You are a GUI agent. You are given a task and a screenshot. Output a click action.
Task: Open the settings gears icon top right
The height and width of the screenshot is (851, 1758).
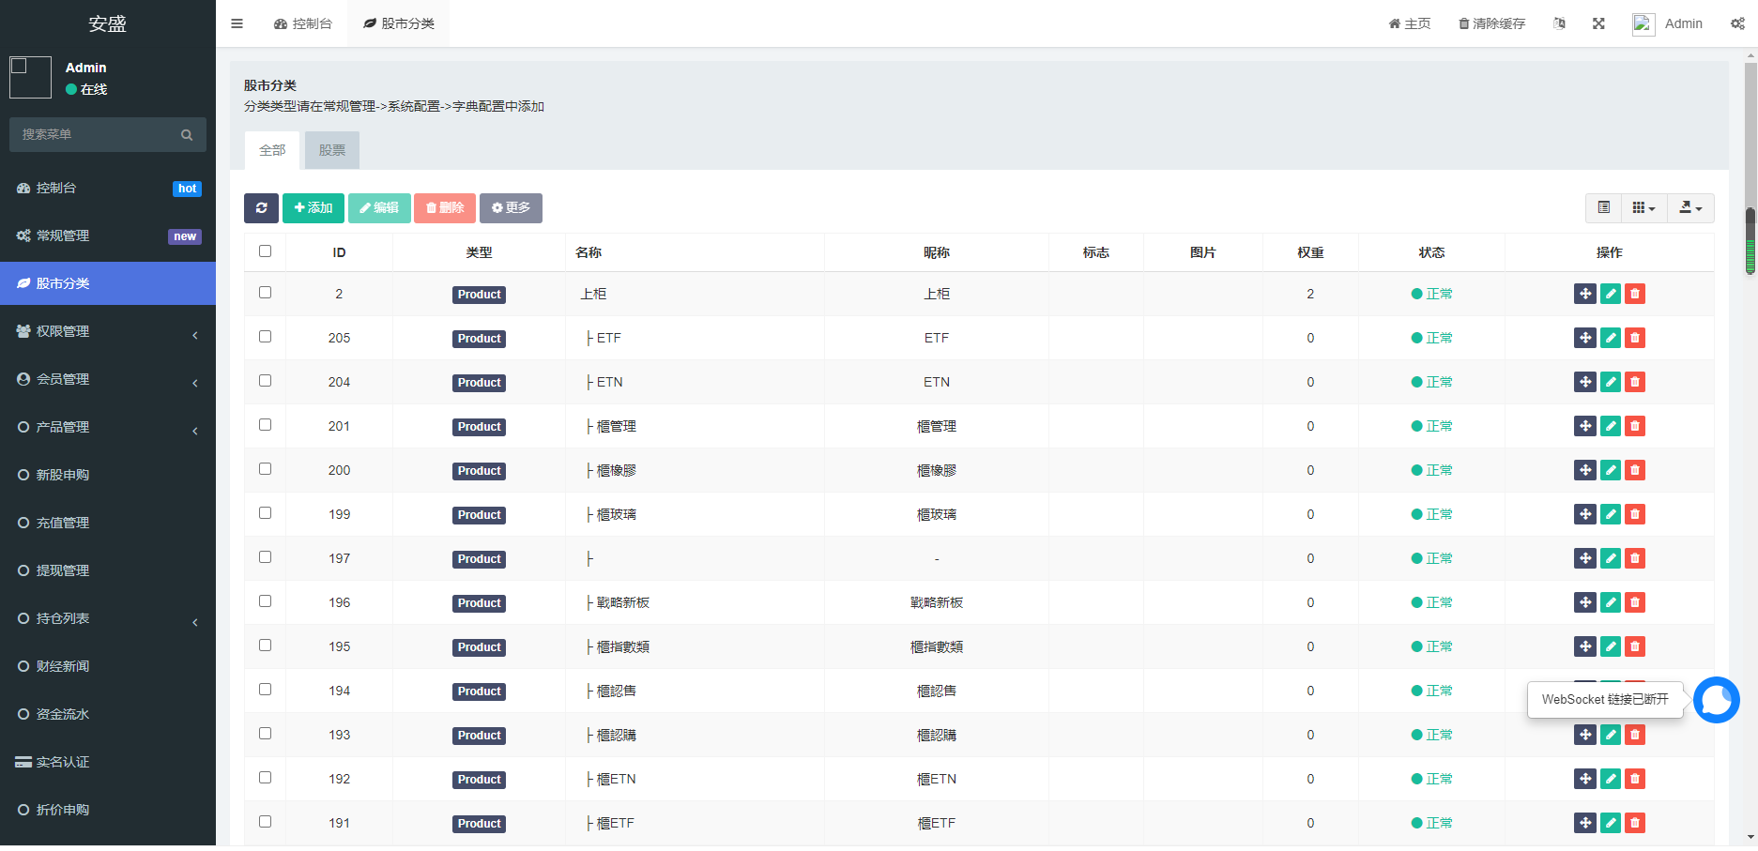pyautogui.click(x=1737, y=23)
